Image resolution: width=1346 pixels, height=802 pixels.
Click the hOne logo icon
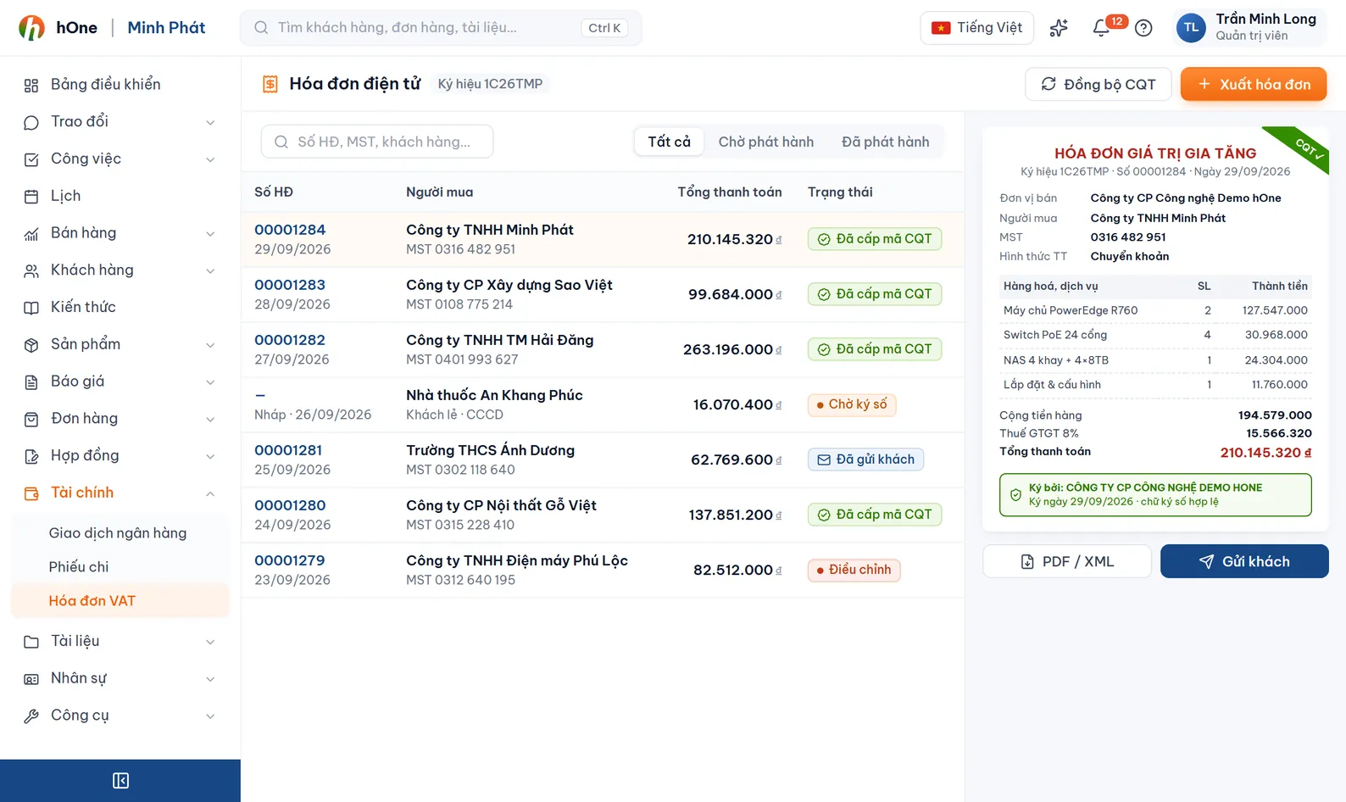[x=31, y=28]
